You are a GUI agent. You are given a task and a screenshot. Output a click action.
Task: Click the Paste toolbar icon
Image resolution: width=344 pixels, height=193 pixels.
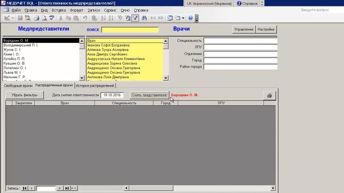coord(76,18)
